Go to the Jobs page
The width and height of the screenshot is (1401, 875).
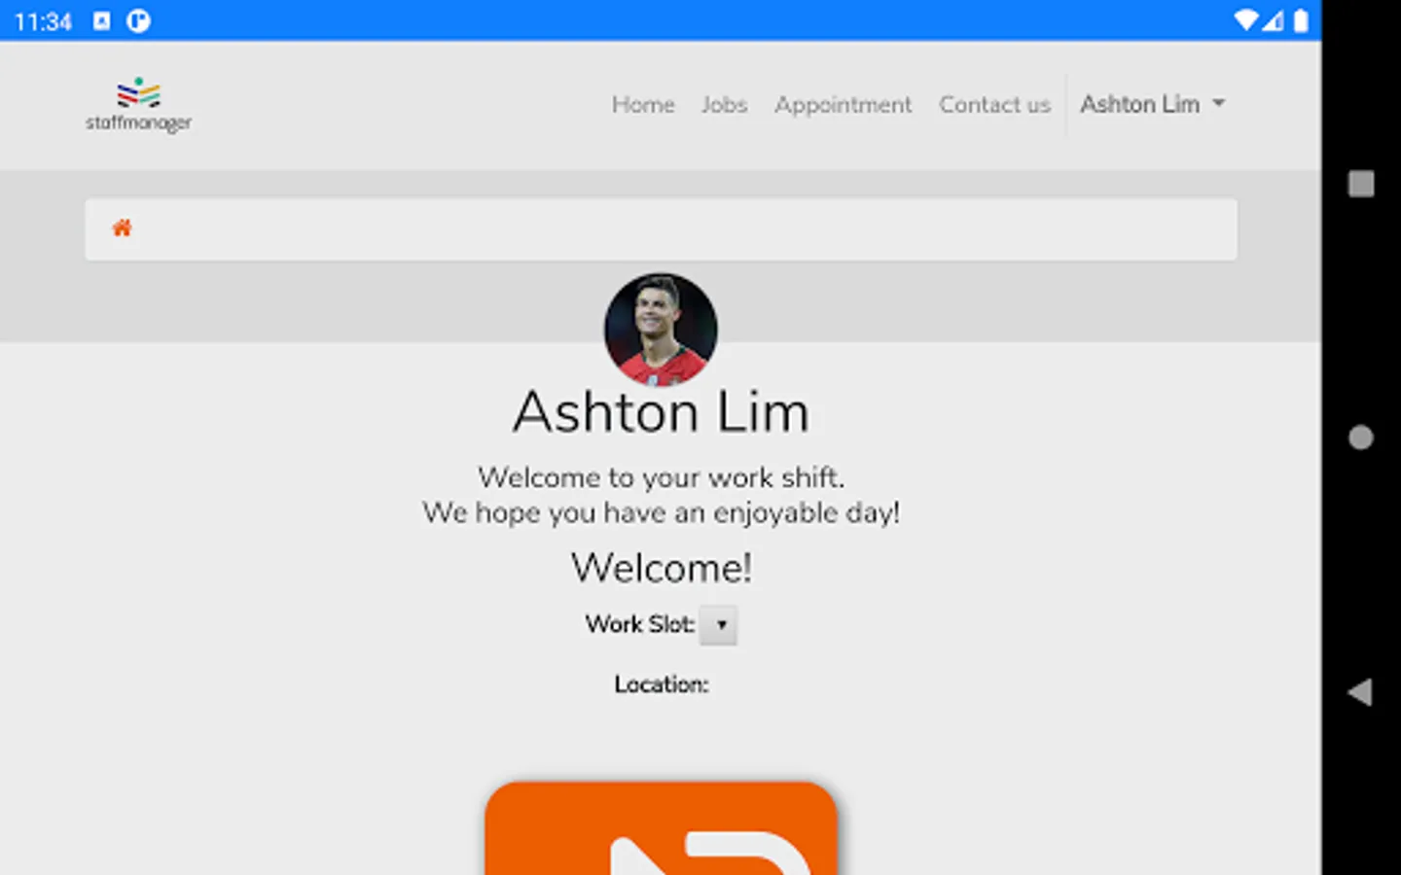coord(724,104)
